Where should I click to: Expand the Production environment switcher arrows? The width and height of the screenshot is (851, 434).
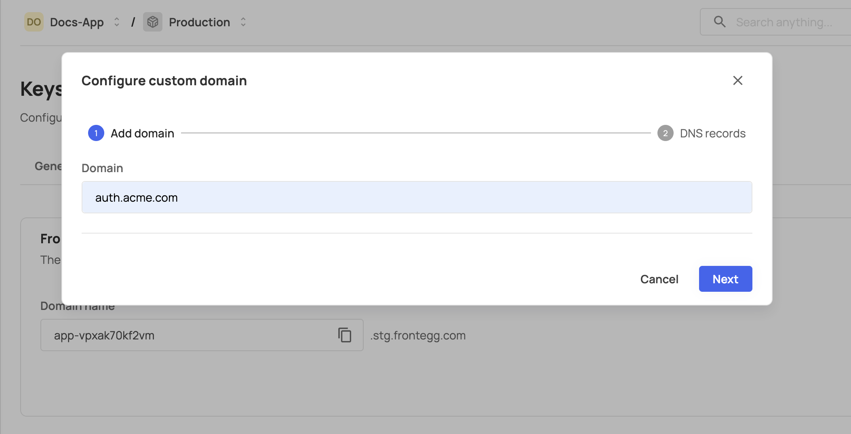tap(243, 22)
